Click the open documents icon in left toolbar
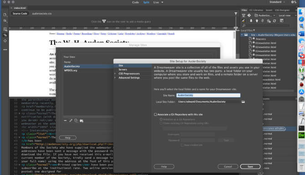The height and width of the screenshot is (175, 305). pyautogui.click(x=5, y=15)
